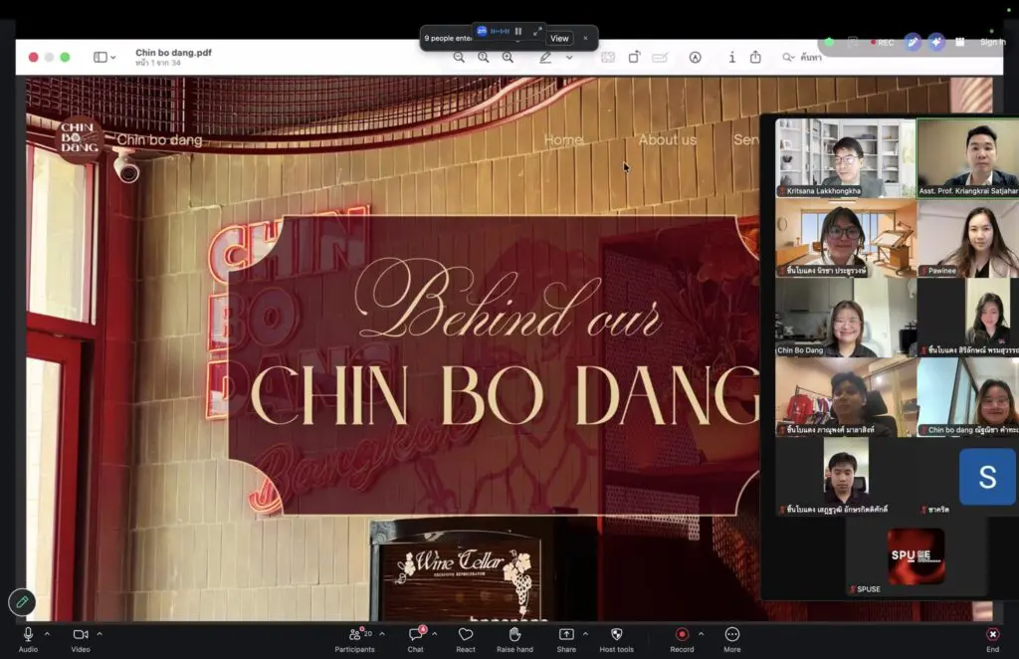This screenshot has height=659, width=1019.
Task: Click the Preview search field
Action: pos(804,57)
